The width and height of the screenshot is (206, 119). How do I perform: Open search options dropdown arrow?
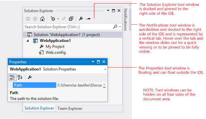[x=120, y=27]
